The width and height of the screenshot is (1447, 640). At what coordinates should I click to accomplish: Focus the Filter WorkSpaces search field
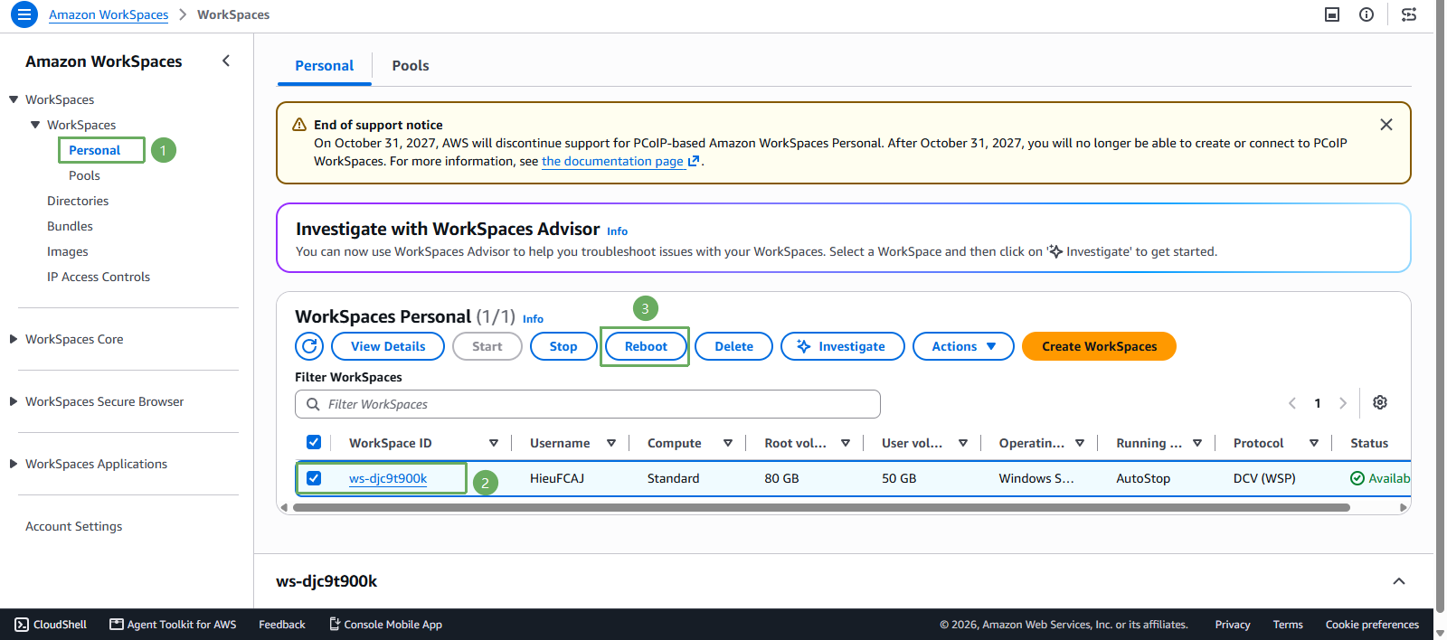point(588,404)
